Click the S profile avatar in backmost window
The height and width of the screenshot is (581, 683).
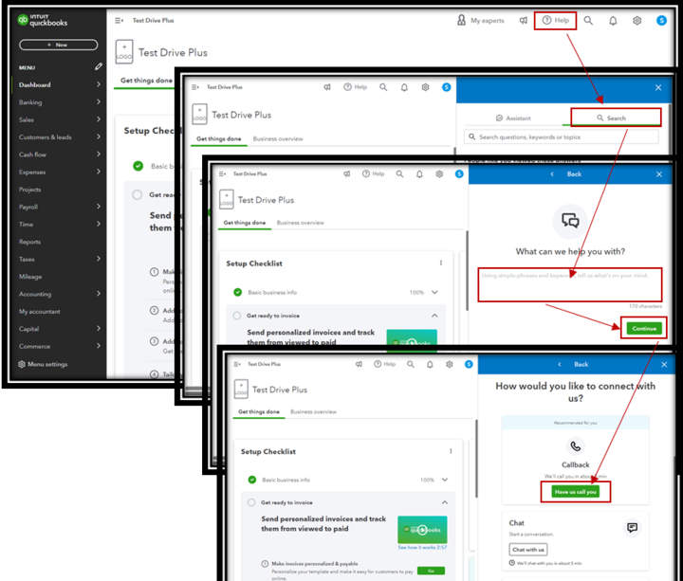(661, 21)
